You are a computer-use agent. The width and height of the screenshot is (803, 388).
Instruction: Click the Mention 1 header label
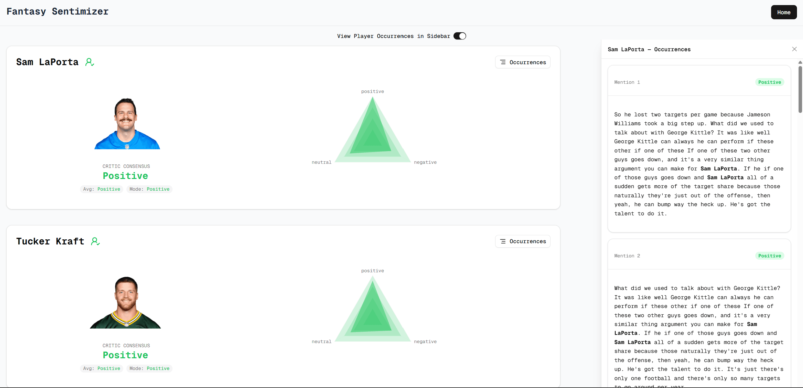[627, 82]
